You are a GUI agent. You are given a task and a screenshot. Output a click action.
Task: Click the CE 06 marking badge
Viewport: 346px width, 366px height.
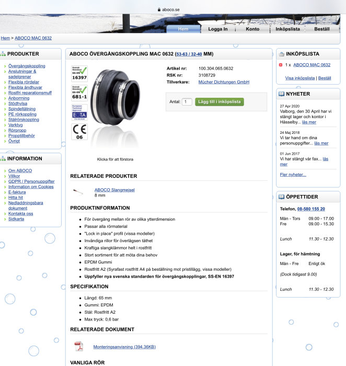pos(79,132)
